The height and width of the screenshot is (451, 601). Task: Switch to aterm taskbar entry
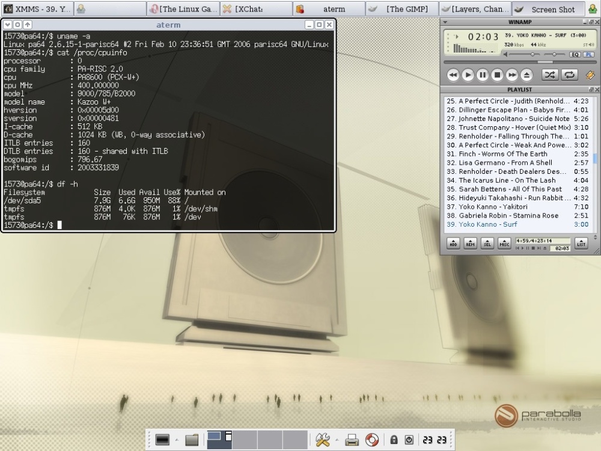(x=329, y=9)
